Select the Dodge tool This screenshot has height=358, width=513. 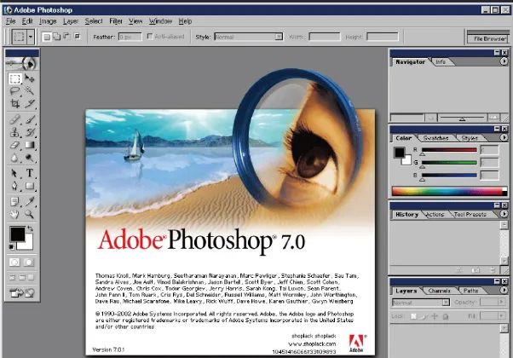click(x=30, y=158)
